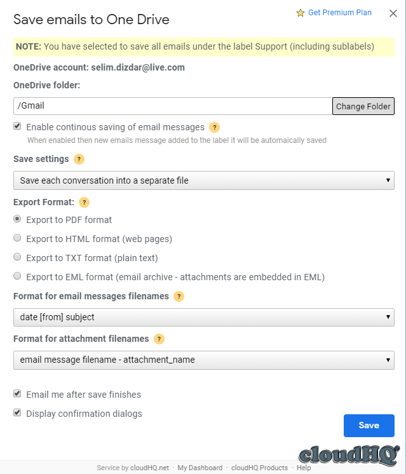This screenshot has height=474, width=406.
Task: Choose Export to TXT format option
Action: pyautogui.click(x=17, y=257)
